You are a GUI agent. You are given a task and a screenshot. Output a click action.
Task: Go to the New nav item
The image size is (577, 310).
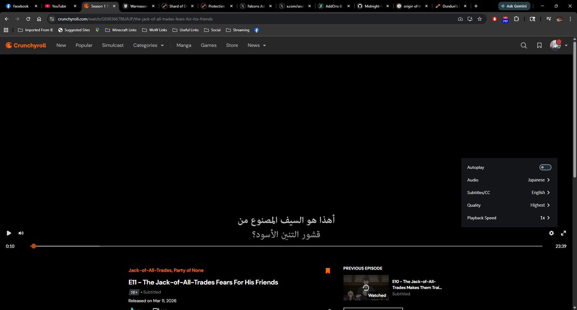coord(61,45)
